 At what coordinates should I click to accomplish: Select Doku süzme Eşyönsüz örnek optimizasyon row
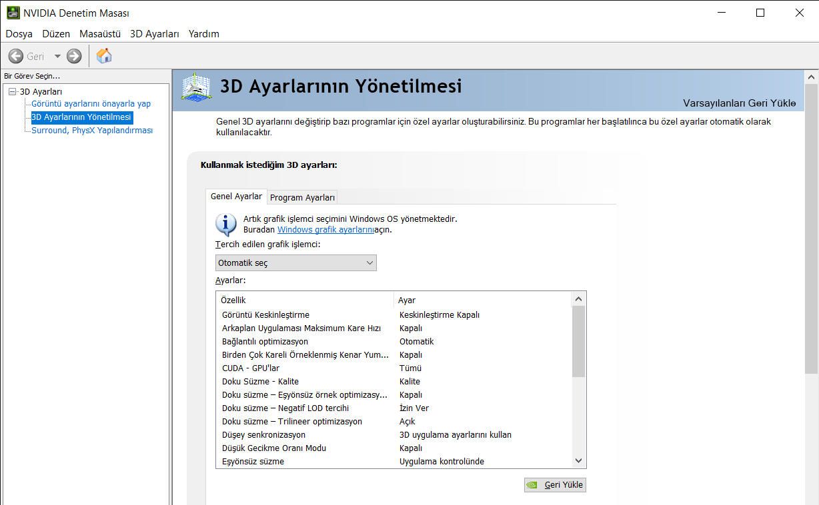(394, 394)
